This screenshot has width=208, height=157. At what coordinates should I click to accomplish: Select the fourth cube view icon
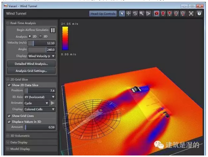(176, 14)
